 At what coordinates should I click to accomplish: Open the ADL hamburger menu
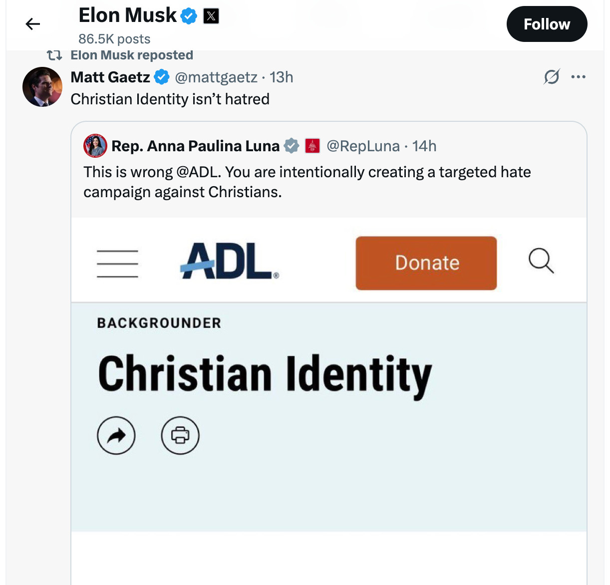(117, 263)
